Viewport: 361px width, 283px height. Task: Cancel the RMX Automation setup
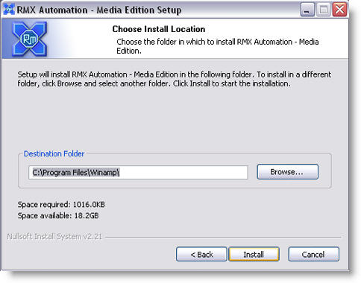pyautogui.click(x=313, y=254)
